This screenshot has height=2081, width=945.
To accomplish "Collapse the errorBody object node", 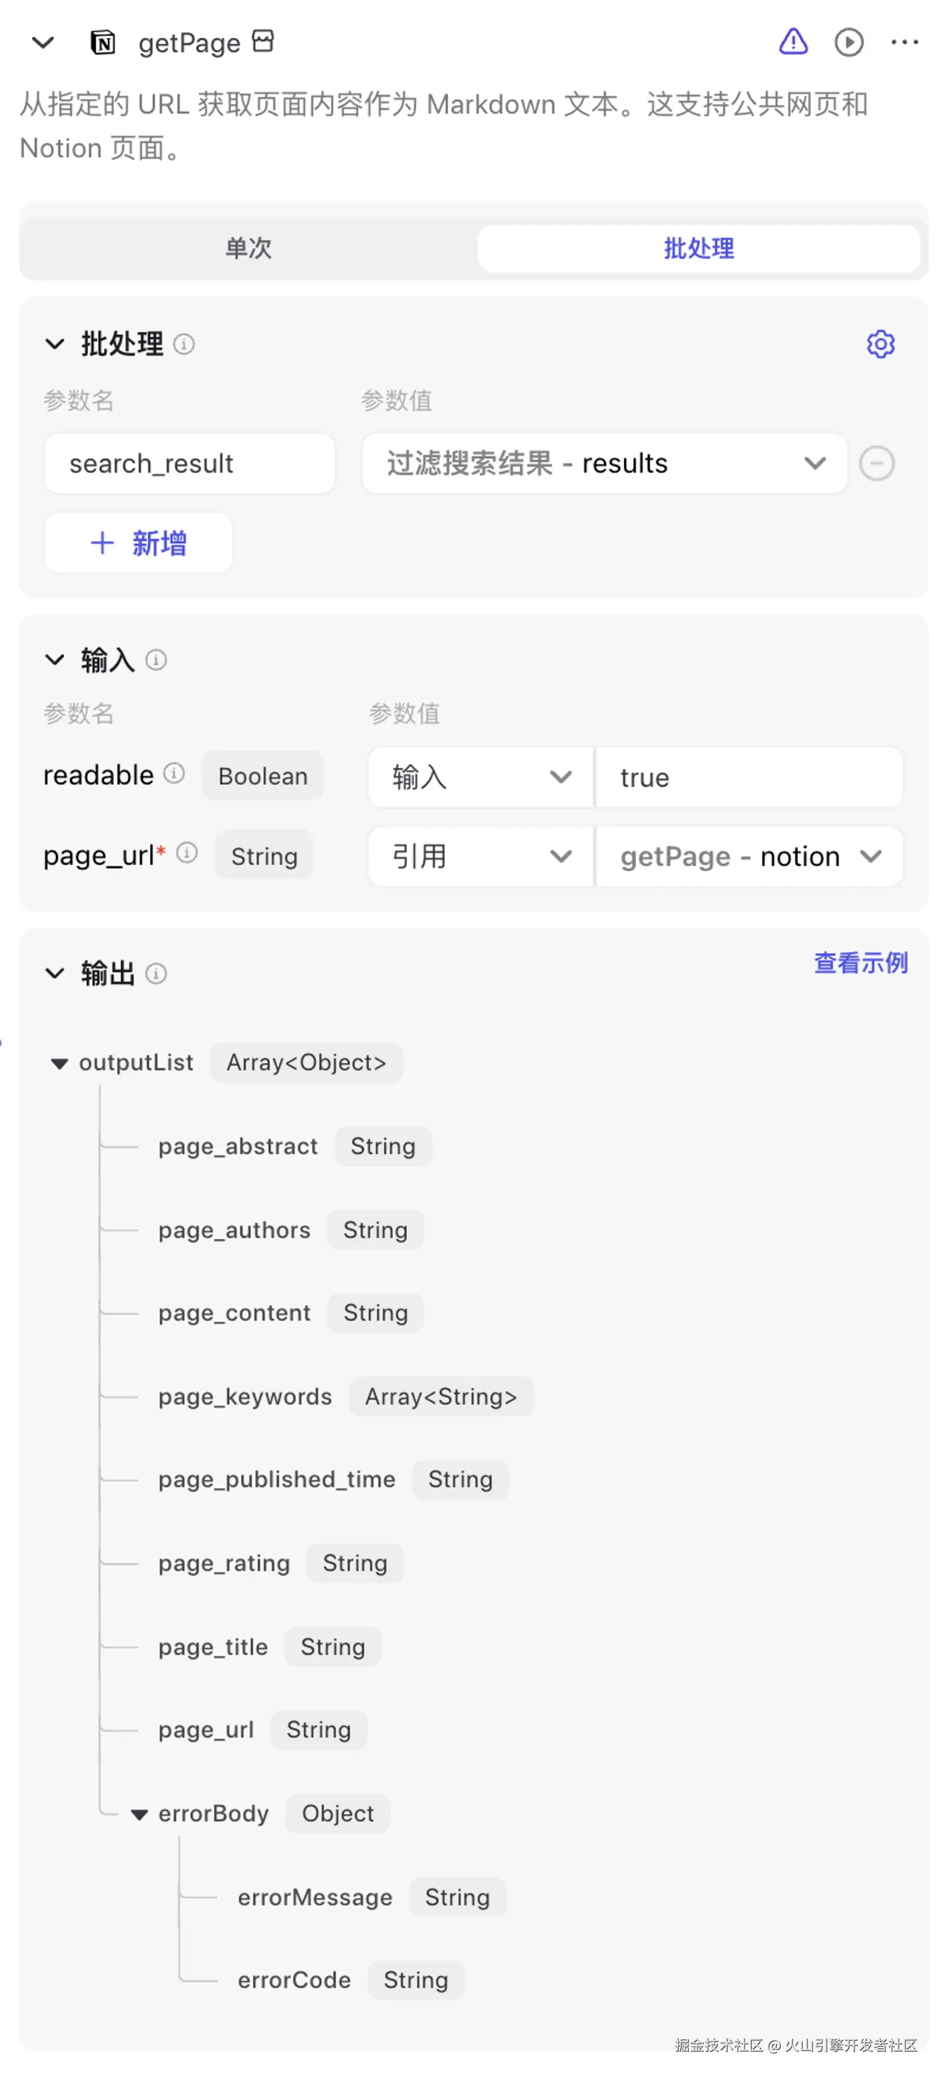I will pyautogui.click(x=140, y=1815).
